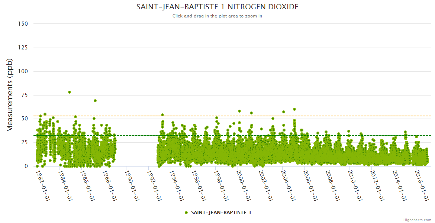
Task: Open the Highcharts.com credit link
Action: pyautogui.click(x=417, y=220)
